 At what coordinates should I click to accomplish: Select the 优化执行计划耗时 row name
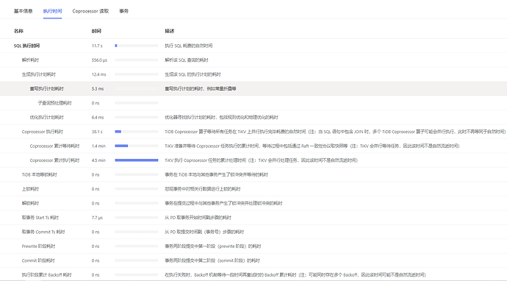pyautogui.click(x=47, y=117)
